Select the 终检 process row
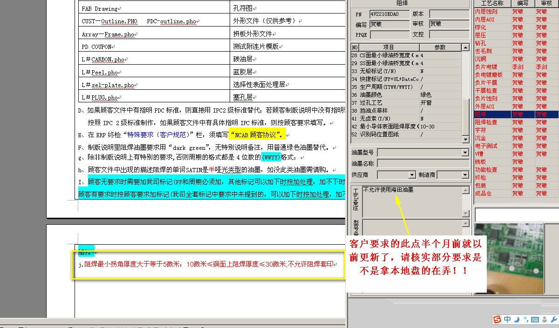The image size is (559, 328). point(516,177)
